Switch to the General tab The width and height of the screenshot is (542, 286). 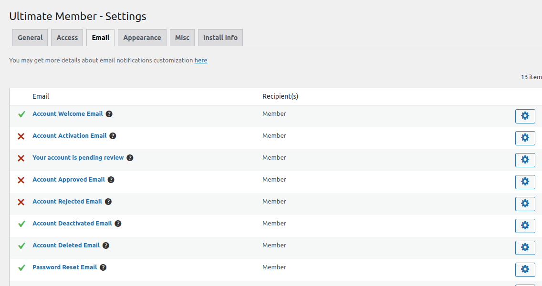click(x=30, y=38)
